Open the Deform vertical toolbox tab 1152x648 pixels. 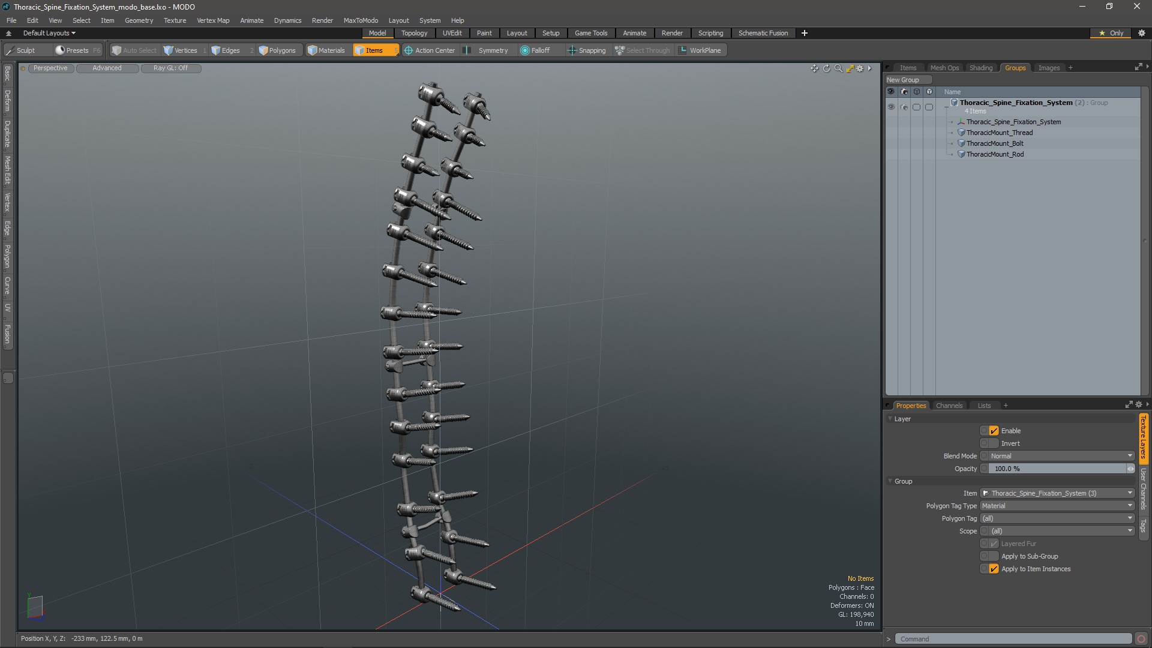(7, 101)
